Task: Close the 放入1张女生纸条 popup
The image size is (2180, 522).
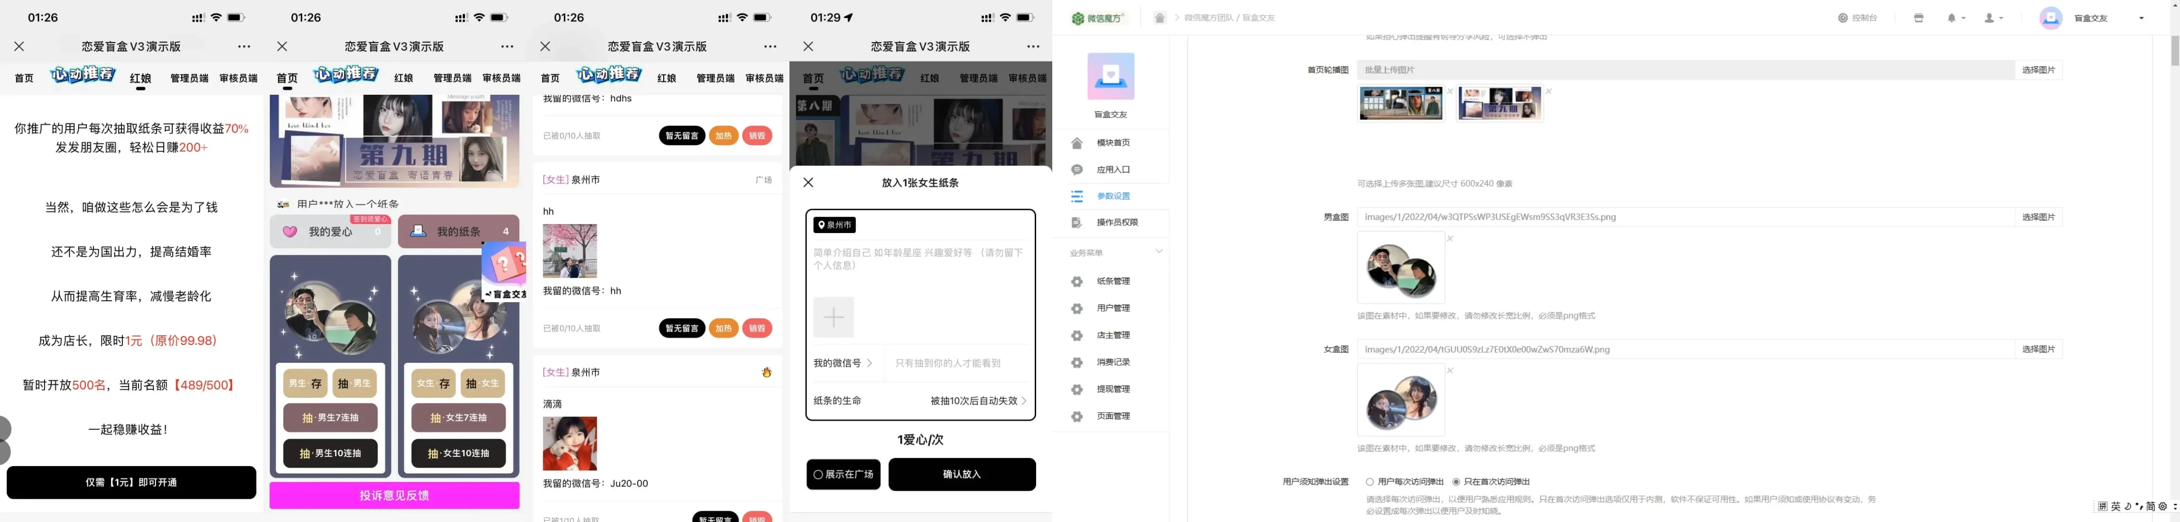Action: 808,182
